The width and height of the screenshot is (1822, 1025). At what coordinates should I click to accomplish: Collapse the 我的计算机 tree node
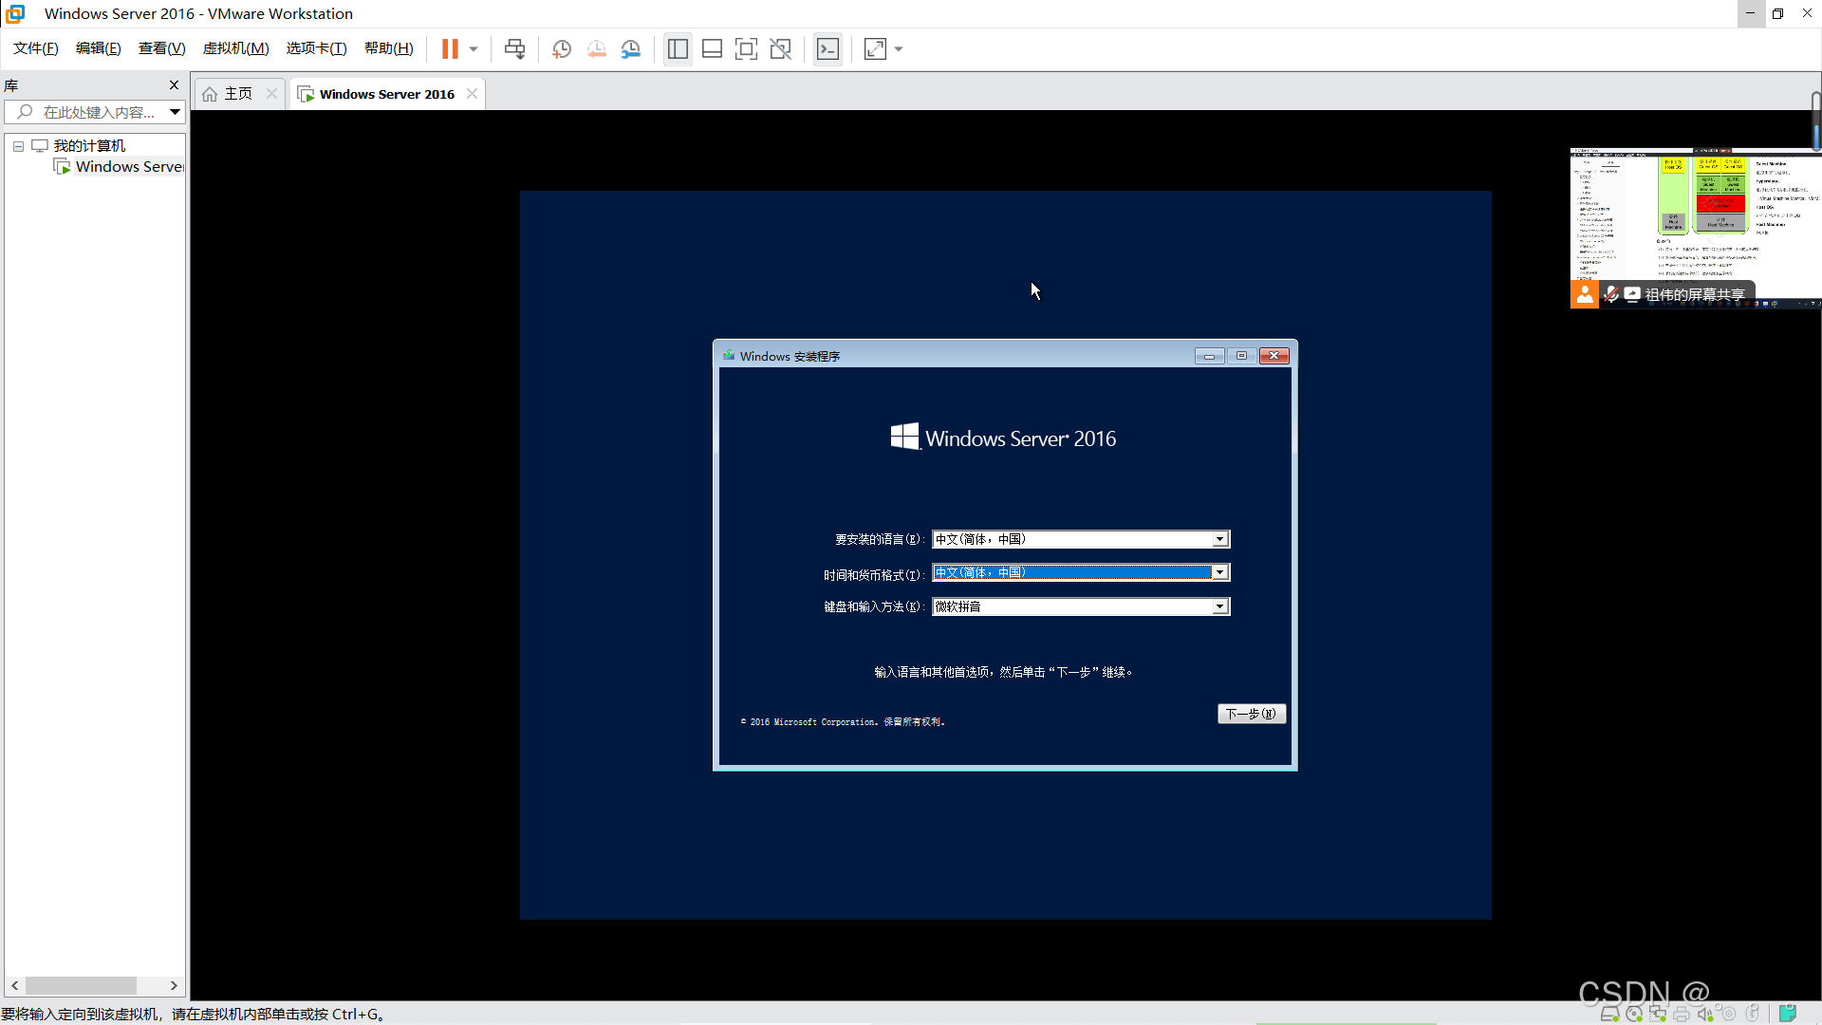pos(18,146)
